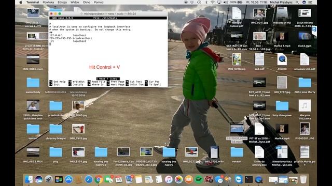This screenshot has width=332, height=186.
Task: Launch Safari from the Dock
Action: 89,179
